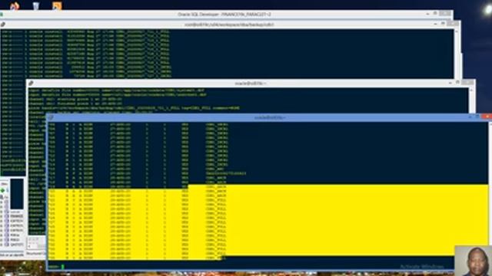
Task: Click the root terminal window's vertical scrollbar
Action: pos(457,53)
